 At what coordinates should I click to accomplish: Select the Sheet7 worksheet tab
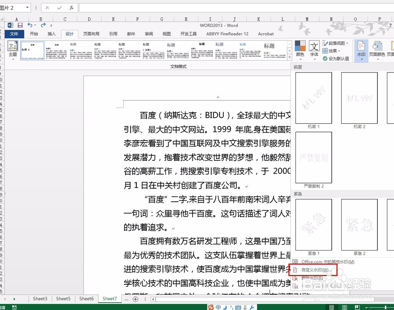110,299
